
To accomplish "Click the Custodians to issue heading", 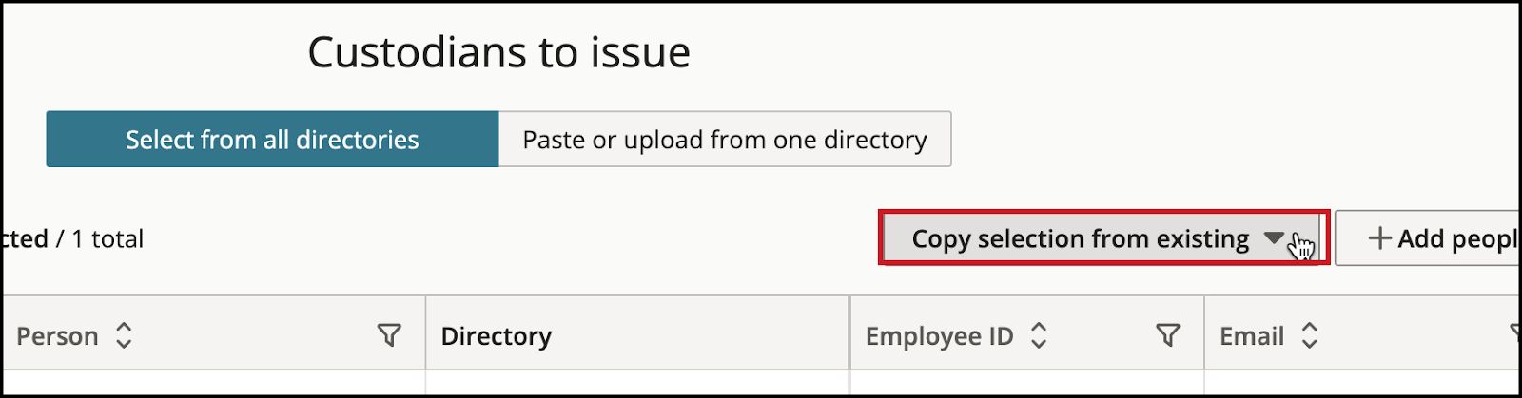I will point(498,52).
